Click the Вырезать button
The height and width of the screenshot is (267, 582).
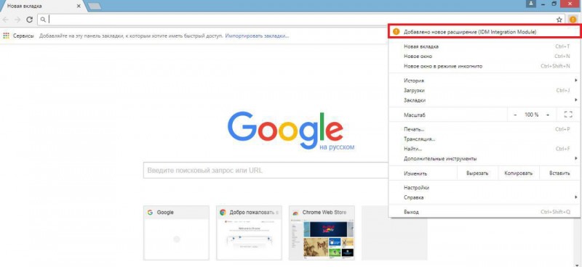coord(477,173)
